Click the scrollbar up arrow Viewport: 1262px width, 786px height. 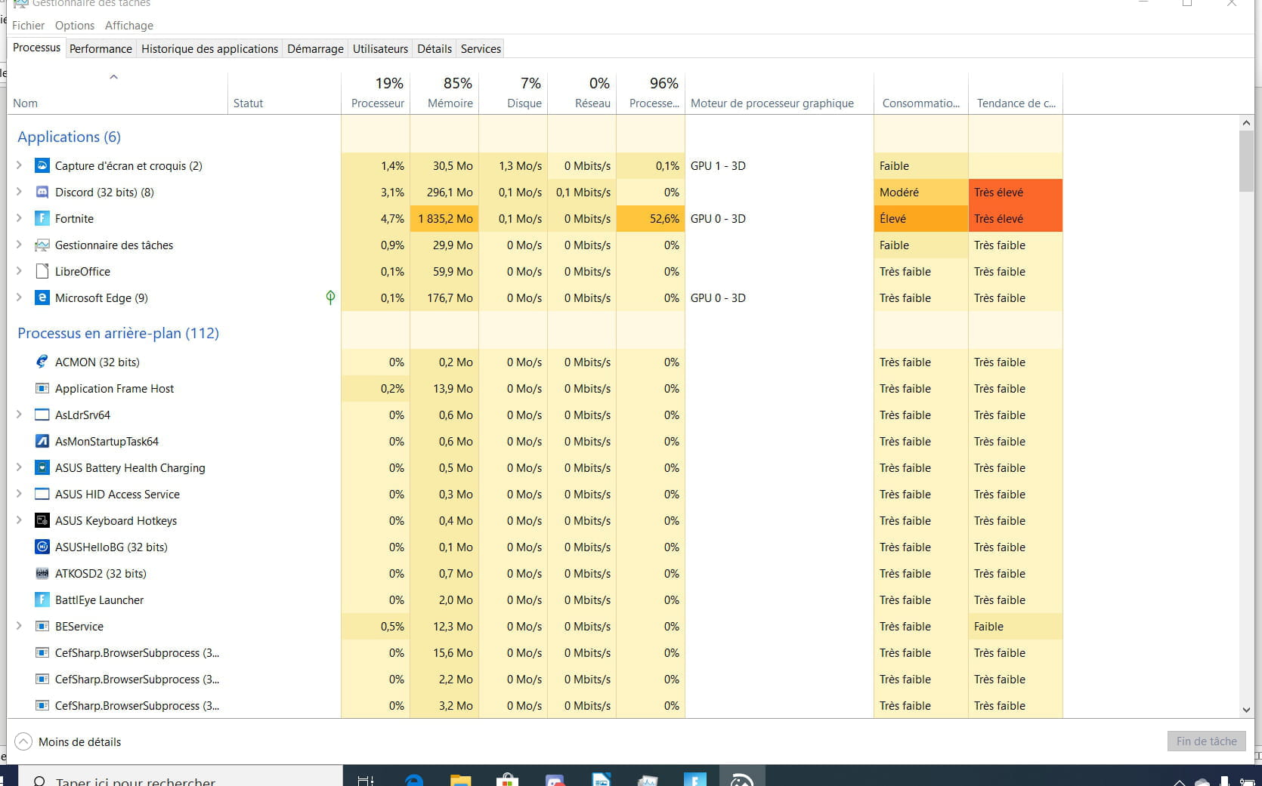point(1246,122)
